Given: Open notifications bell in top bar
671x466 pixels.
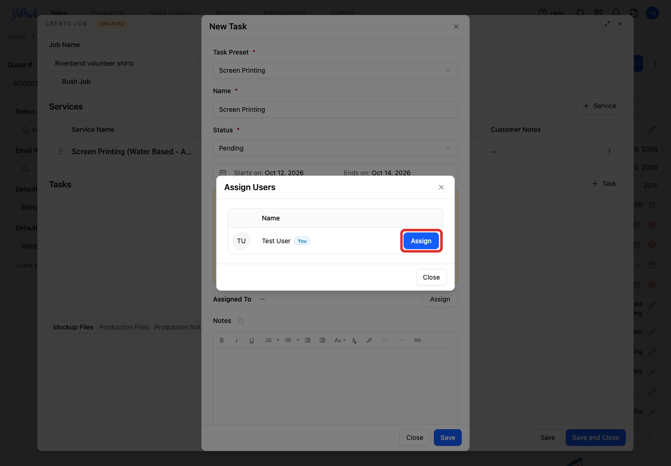Looking at the screenshot, I should [x=616, y=13].
